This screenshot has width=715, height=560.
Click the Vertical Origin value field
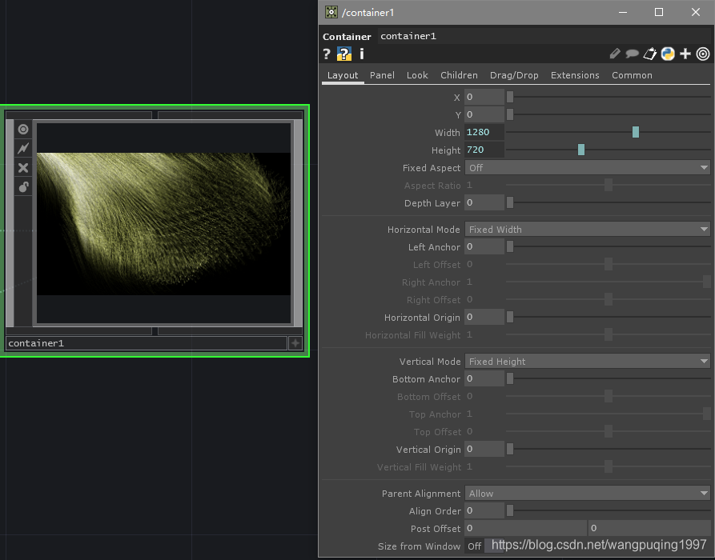pyautogui.click(x=484, y=450)
